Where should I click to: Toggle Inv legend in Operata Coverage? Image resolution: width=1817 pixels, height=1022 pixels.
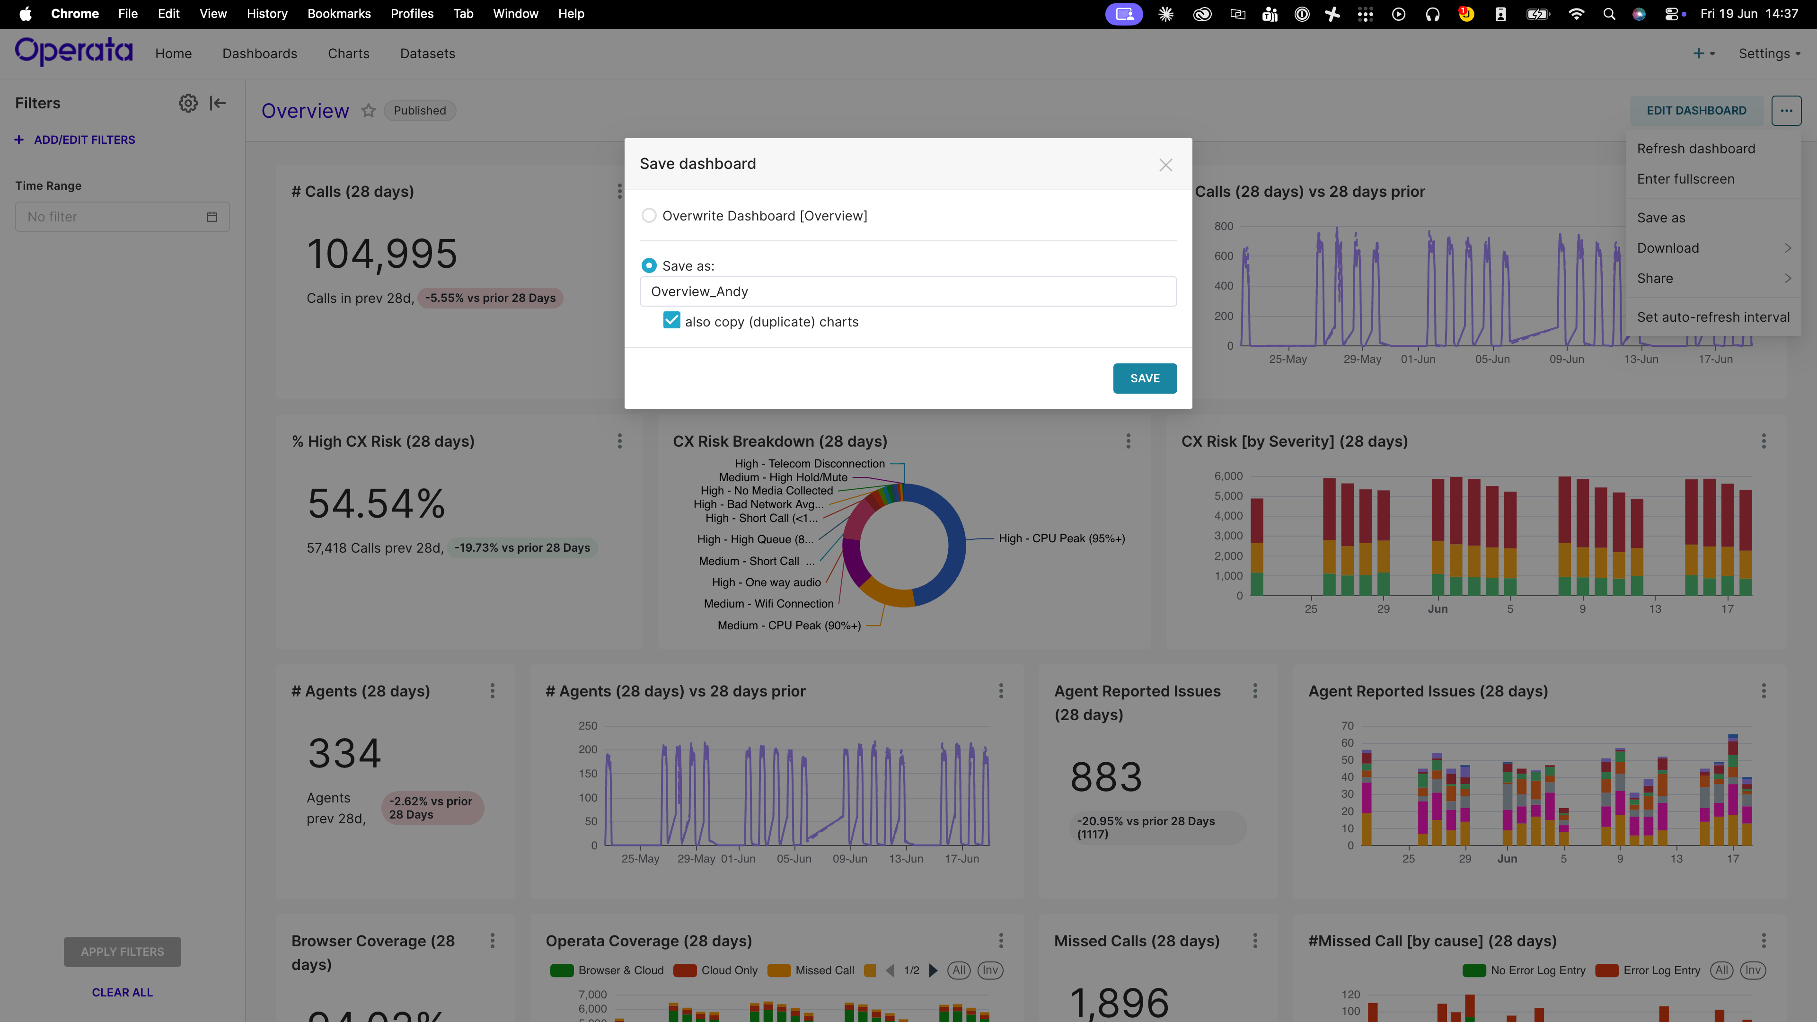pos(990,970)
